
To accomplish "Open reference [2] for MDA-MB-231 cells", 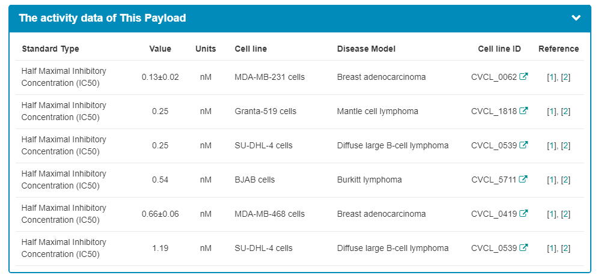I will pyautogui.click(x=566, y=77).
